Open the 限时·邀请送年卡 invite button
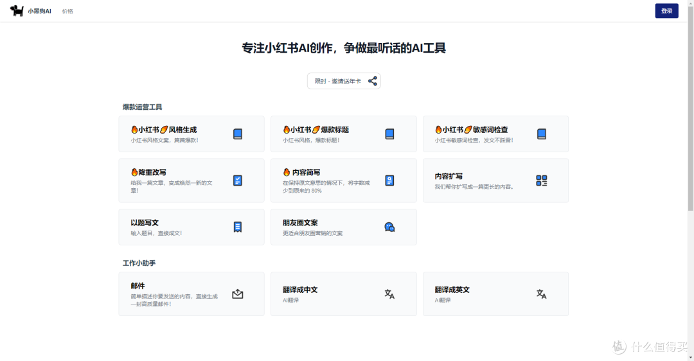This screenshot has width=694, height=361. click(344, 81)
